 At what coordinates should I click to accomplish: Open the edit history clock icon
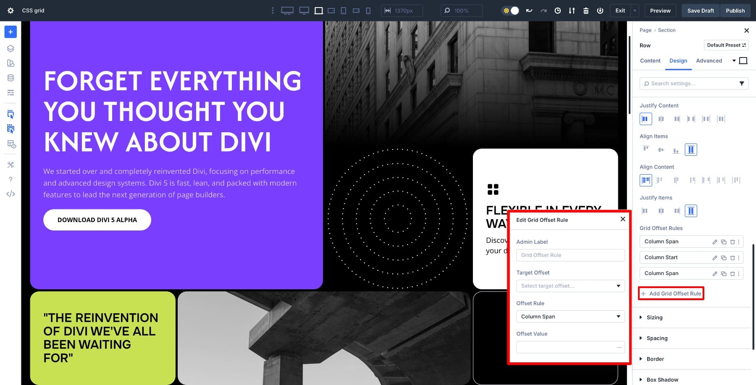558,10
